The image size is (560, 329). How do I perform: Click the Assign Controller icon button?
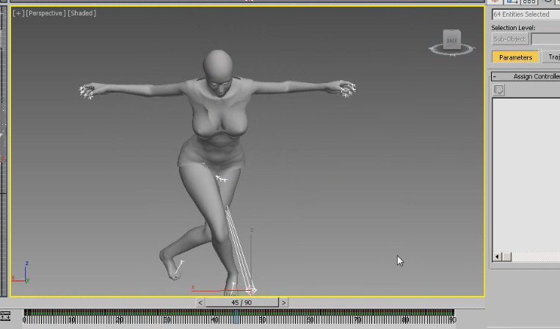[499, 90]
